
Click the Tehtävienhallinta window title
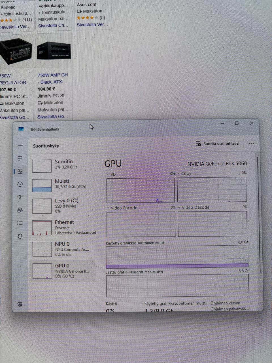(45, 129)
